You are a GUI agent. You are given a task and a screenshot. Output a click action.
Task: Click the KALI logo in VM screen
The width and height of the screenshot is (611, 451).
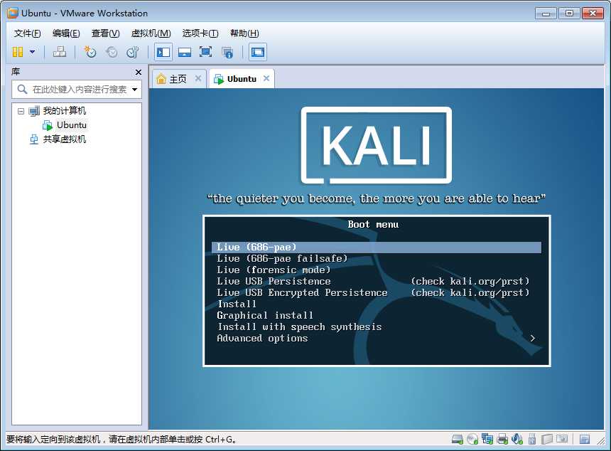(377, 145)
